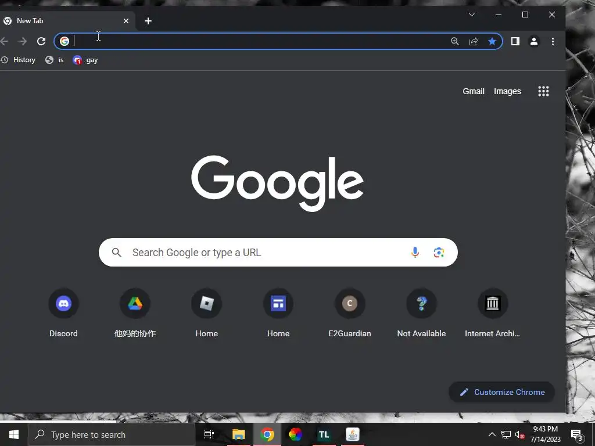The width and height of the screenshot is (595, 446).
Task: Toggle the bookmark star for this tab
Action: [x=492, y=41]
